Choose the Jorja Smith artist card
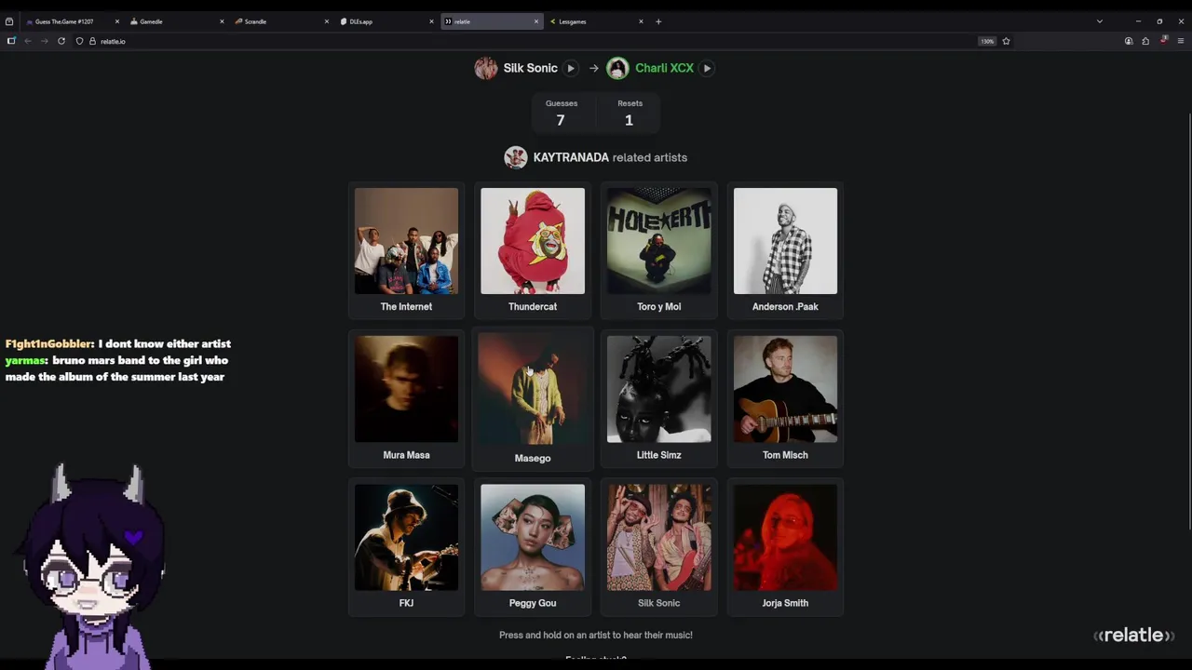1192x670 pixels. [x=785, y=547]
